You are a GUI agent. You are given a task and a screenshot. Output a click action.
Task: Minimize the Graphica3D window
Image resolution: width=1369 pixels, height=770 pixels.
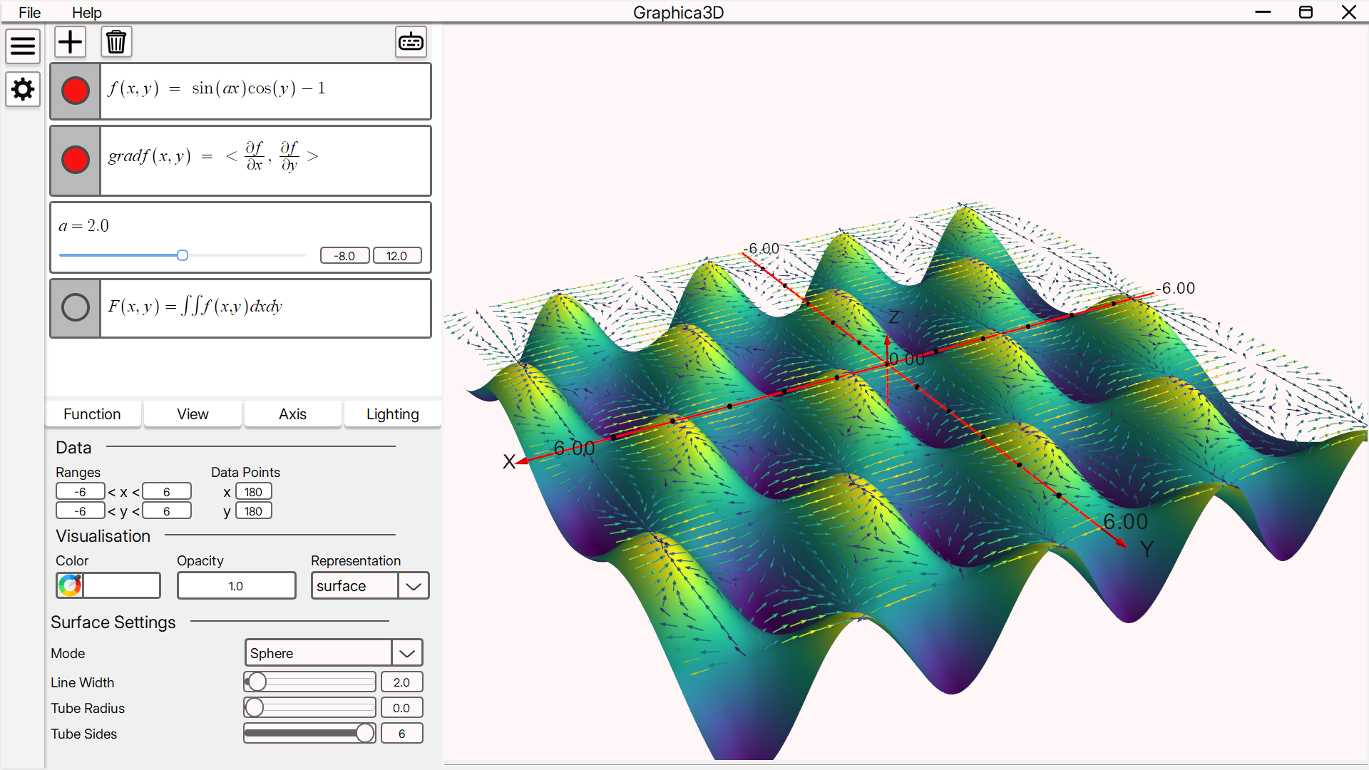pyautogui.click(x=1263, y=12)
